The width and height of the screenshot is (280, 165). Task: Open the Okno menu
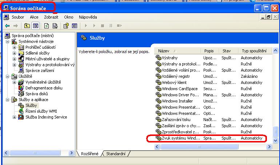point(69,17)
